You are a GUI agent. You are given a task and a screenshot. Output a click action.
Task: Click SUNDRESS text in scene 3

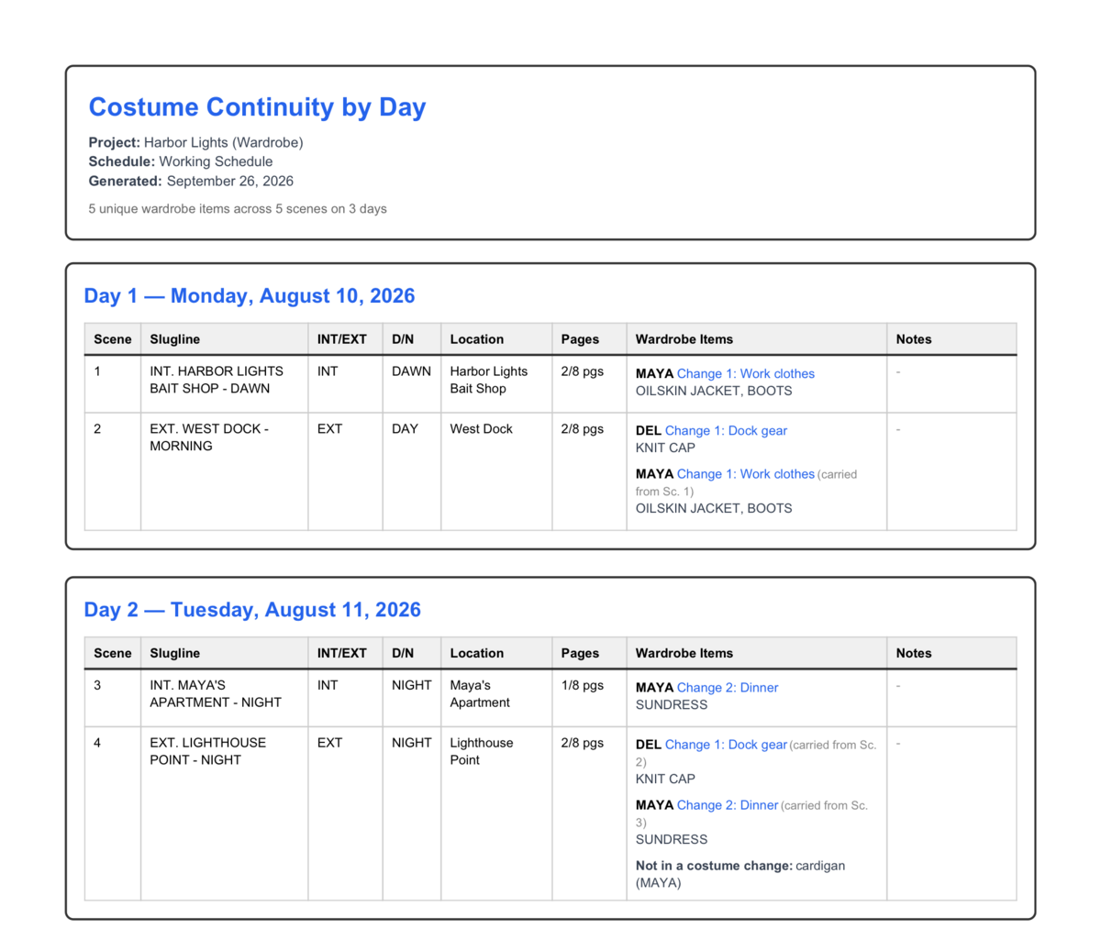(672, 705)
